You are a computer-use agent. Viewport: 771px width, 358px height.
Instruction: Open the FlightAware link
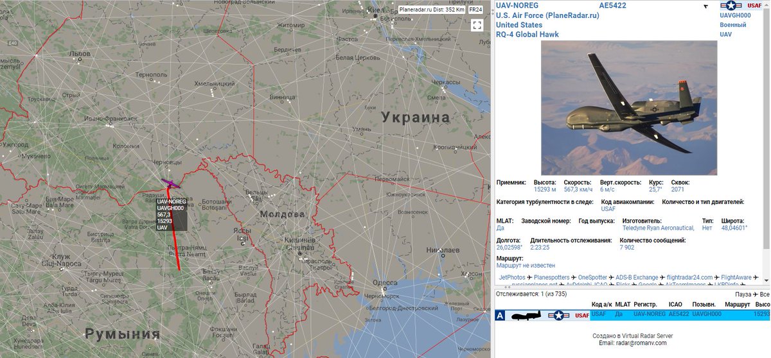pyautogui.click(x=736, y=277)
